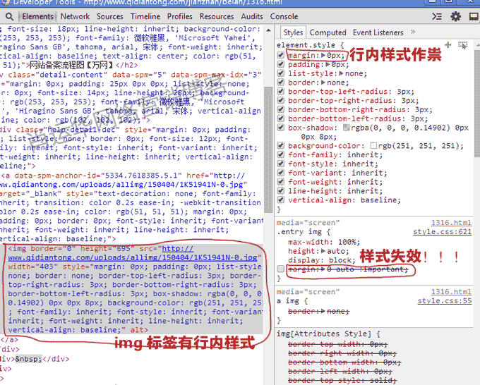Expand the list-style shorthand triangle
The image size is (480, 385).
pos(342,73)
